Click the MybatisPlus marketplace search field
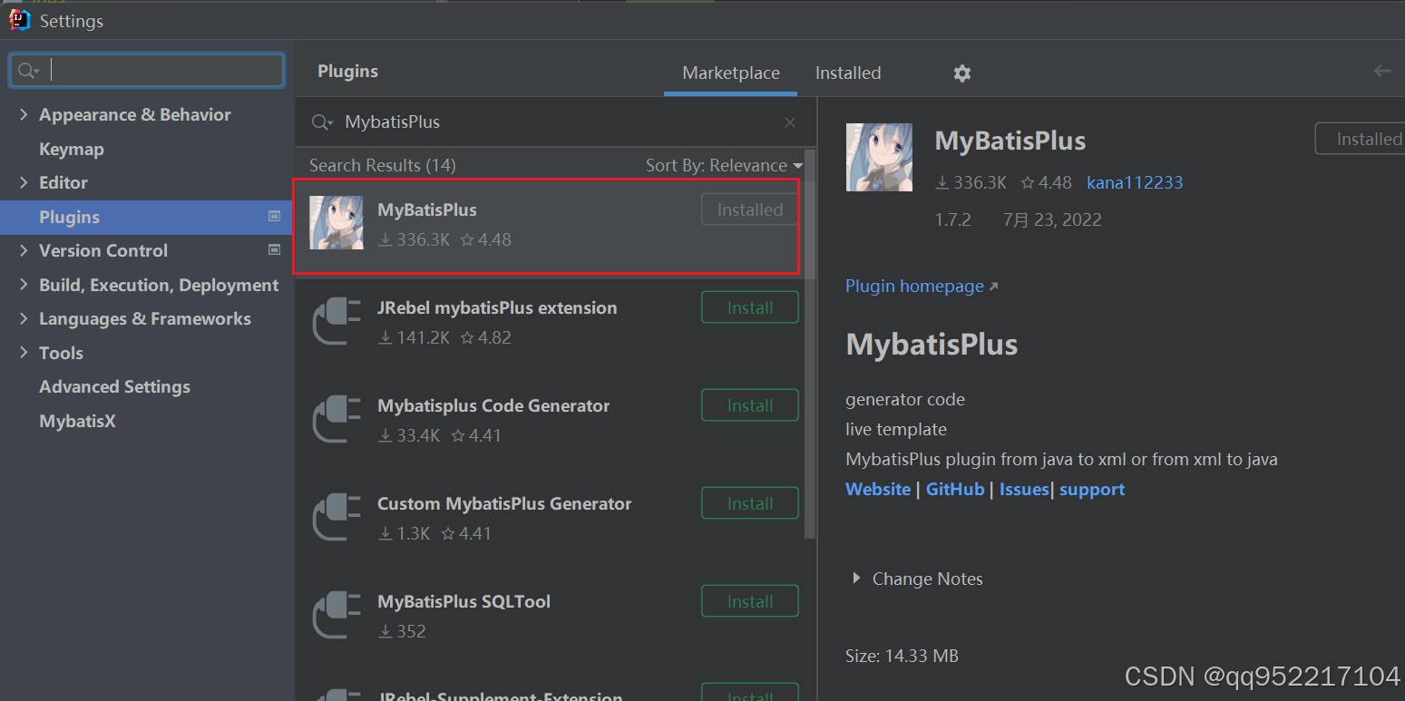1405x701 pixels. coord(555,122)
